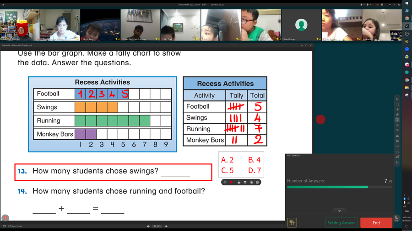Click the trash icon under answer choices
This screenshot has height=231, width=412.
pos(257,182)
